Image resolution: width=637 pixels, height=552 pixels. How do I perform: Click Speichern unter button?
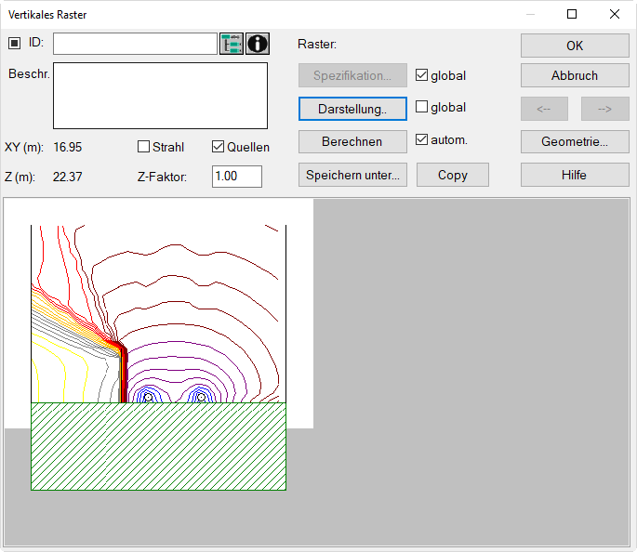(x=352, y=175)
